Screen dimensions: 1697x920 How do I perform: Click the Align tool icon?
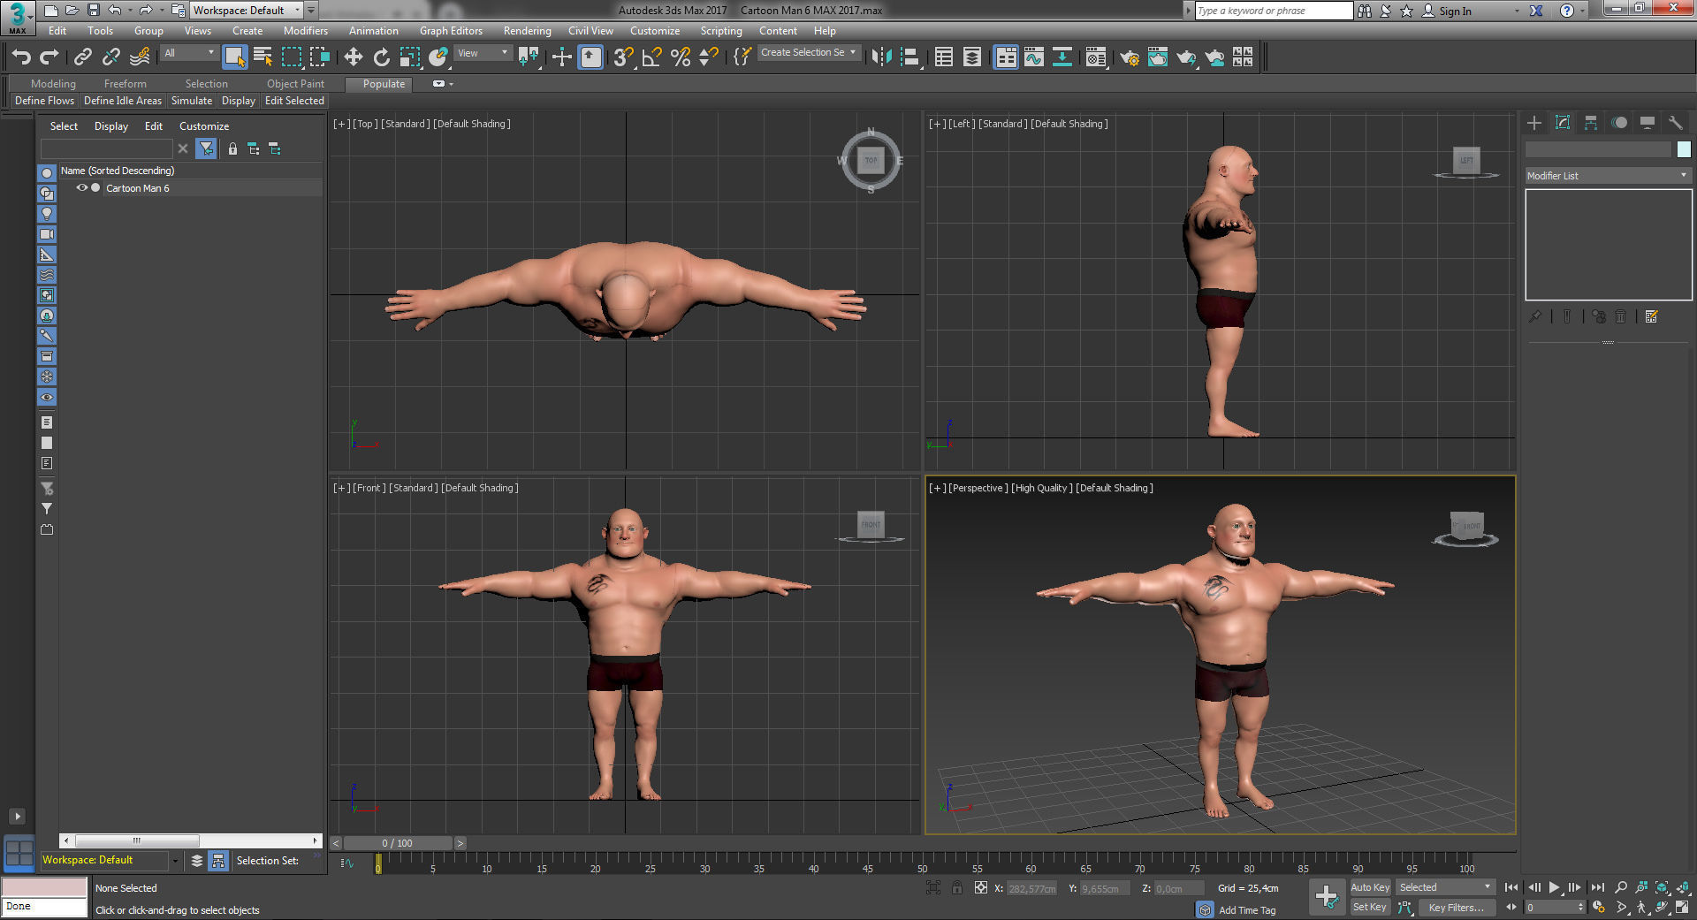coord(910,57)
